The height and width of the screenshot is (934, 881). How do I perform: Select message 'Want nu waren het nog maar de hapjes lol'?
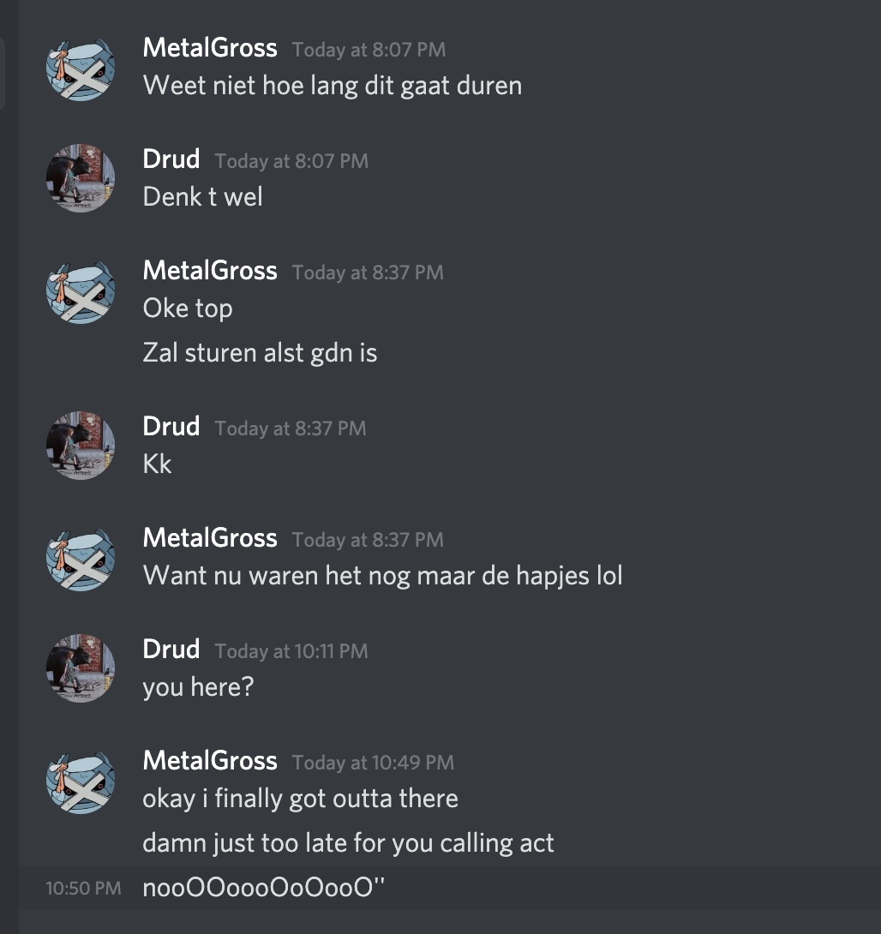coord(382,576)
